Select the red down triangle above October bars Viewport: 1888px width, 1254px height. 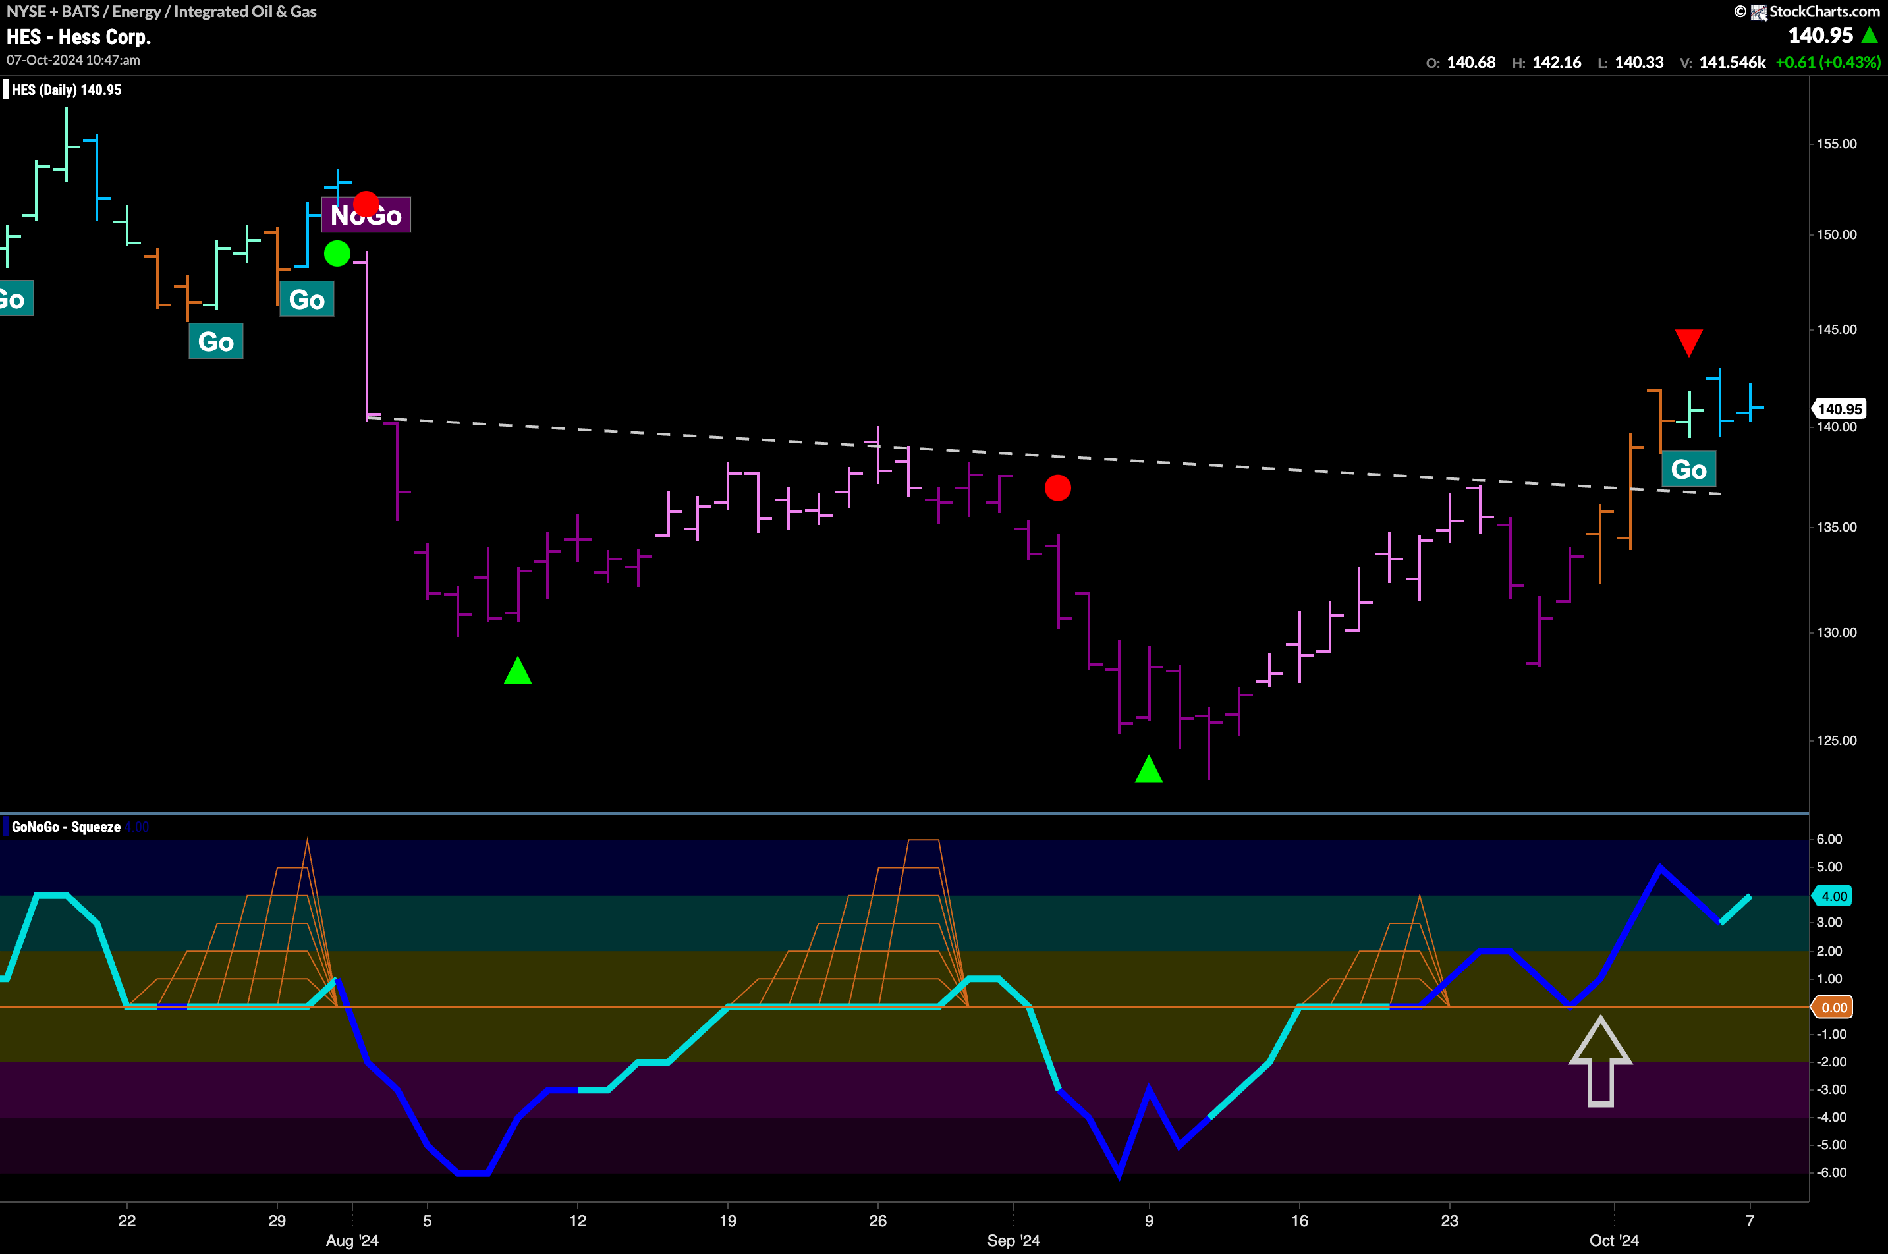coord(1689,343)
